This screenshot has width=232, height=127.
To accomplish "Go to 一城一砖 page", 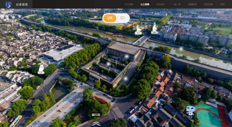I will click(x=176, y=4).
